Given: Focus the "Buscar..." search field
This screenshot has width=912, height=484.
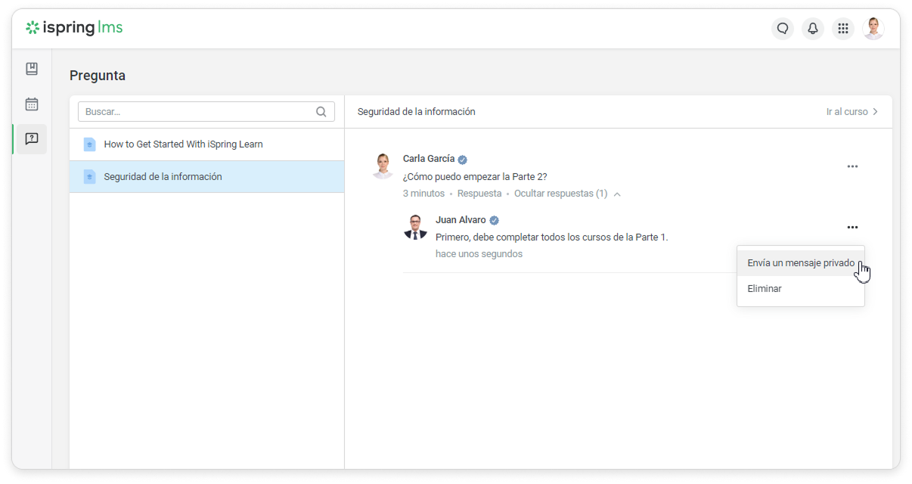Looking at the screenshot, I should pyautogui.click(x=197, y=112).
